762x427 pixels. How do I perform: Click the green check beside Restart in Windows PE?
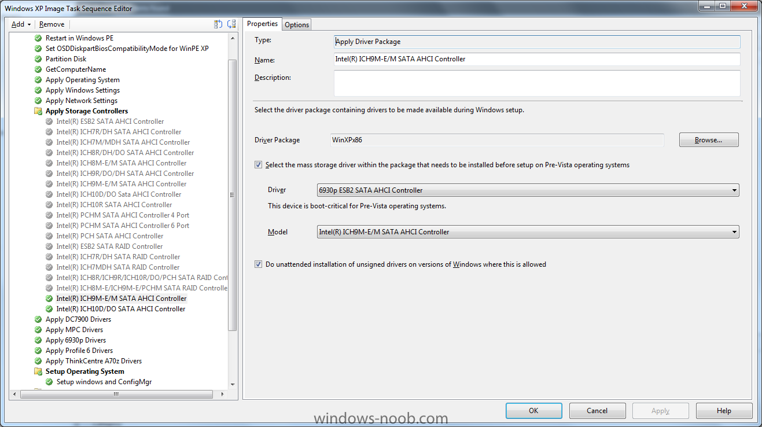38,38
